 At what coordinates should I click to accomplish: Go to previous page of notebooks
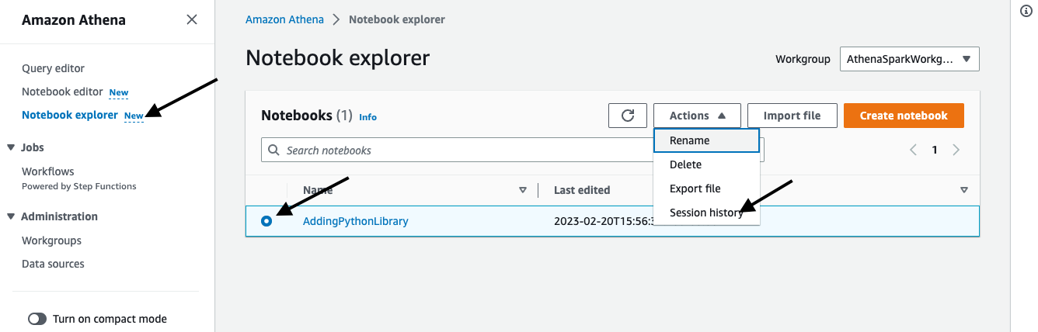(914, 150)
